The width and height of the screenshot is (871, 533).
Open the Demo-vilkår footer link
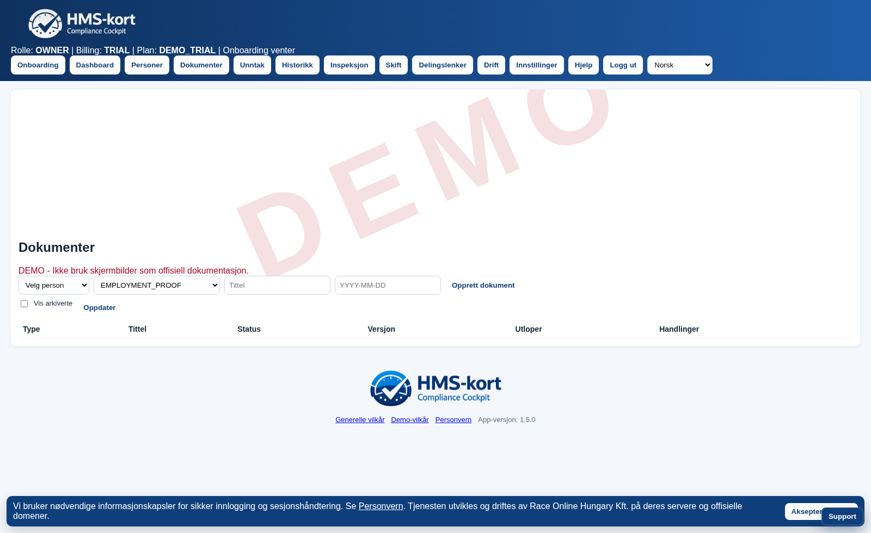(x=410, y=420)
